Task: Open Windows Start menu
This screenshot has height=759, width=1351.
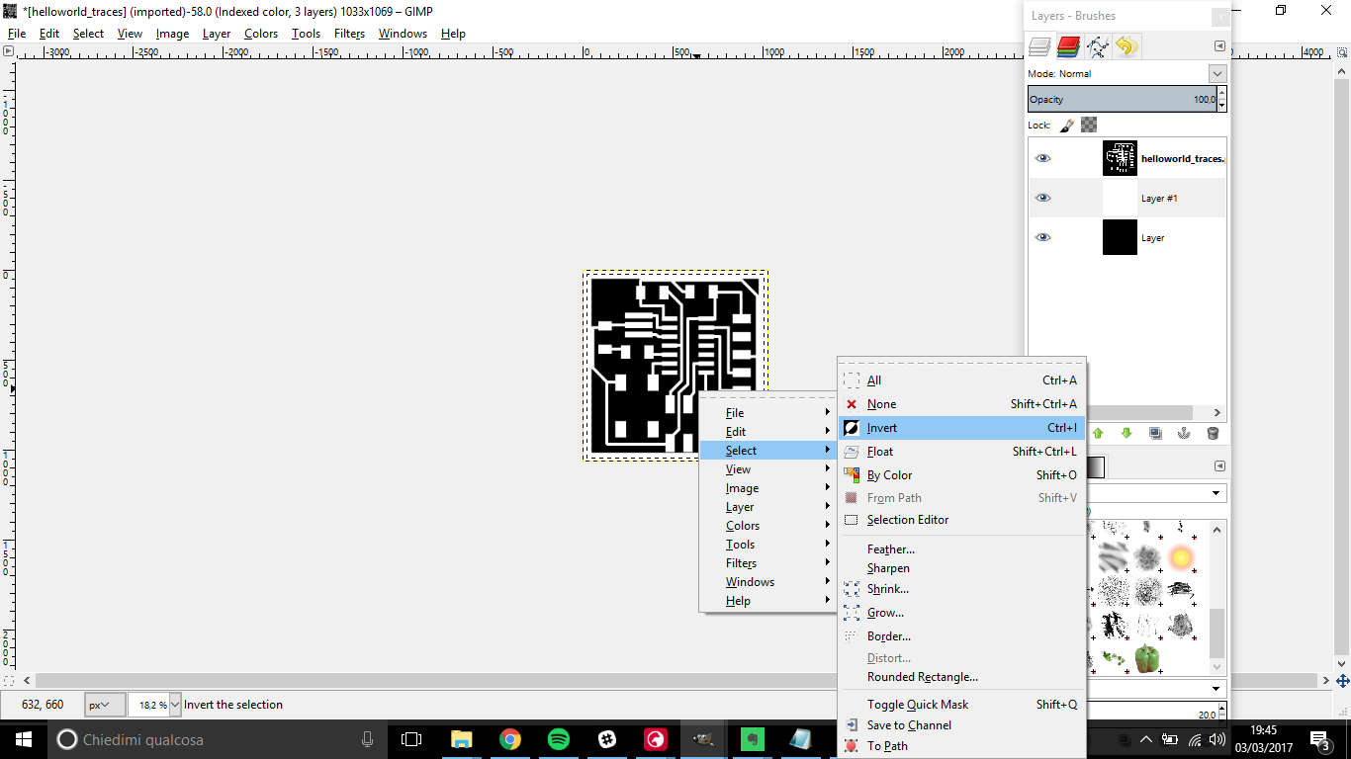Action: (x=23, y=739)
